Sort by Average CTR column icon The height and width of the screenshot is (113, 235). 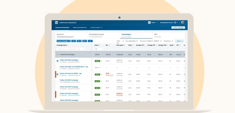pyautogui.click(x=145, y=45)
